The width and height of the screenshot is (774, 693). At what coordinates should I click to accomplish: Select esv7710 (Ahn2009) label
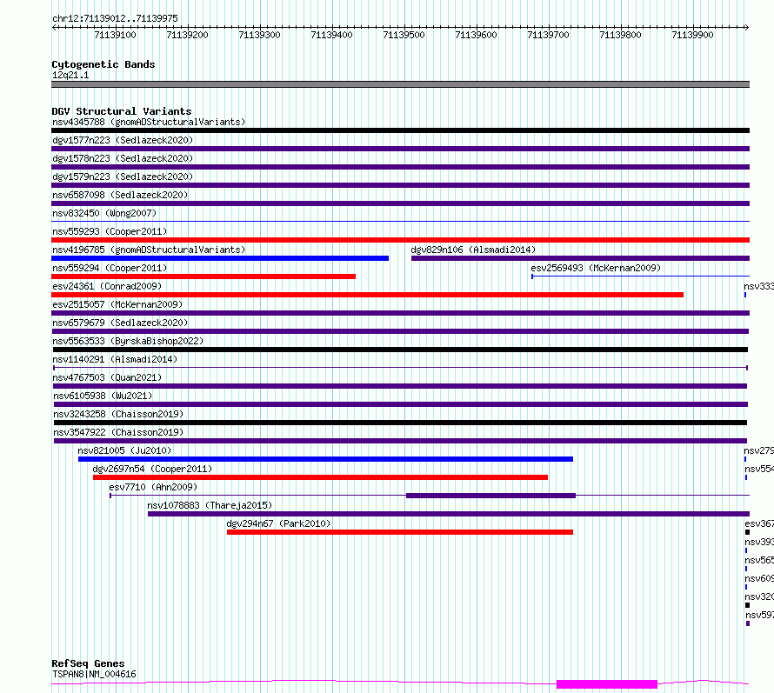point(153,487)
